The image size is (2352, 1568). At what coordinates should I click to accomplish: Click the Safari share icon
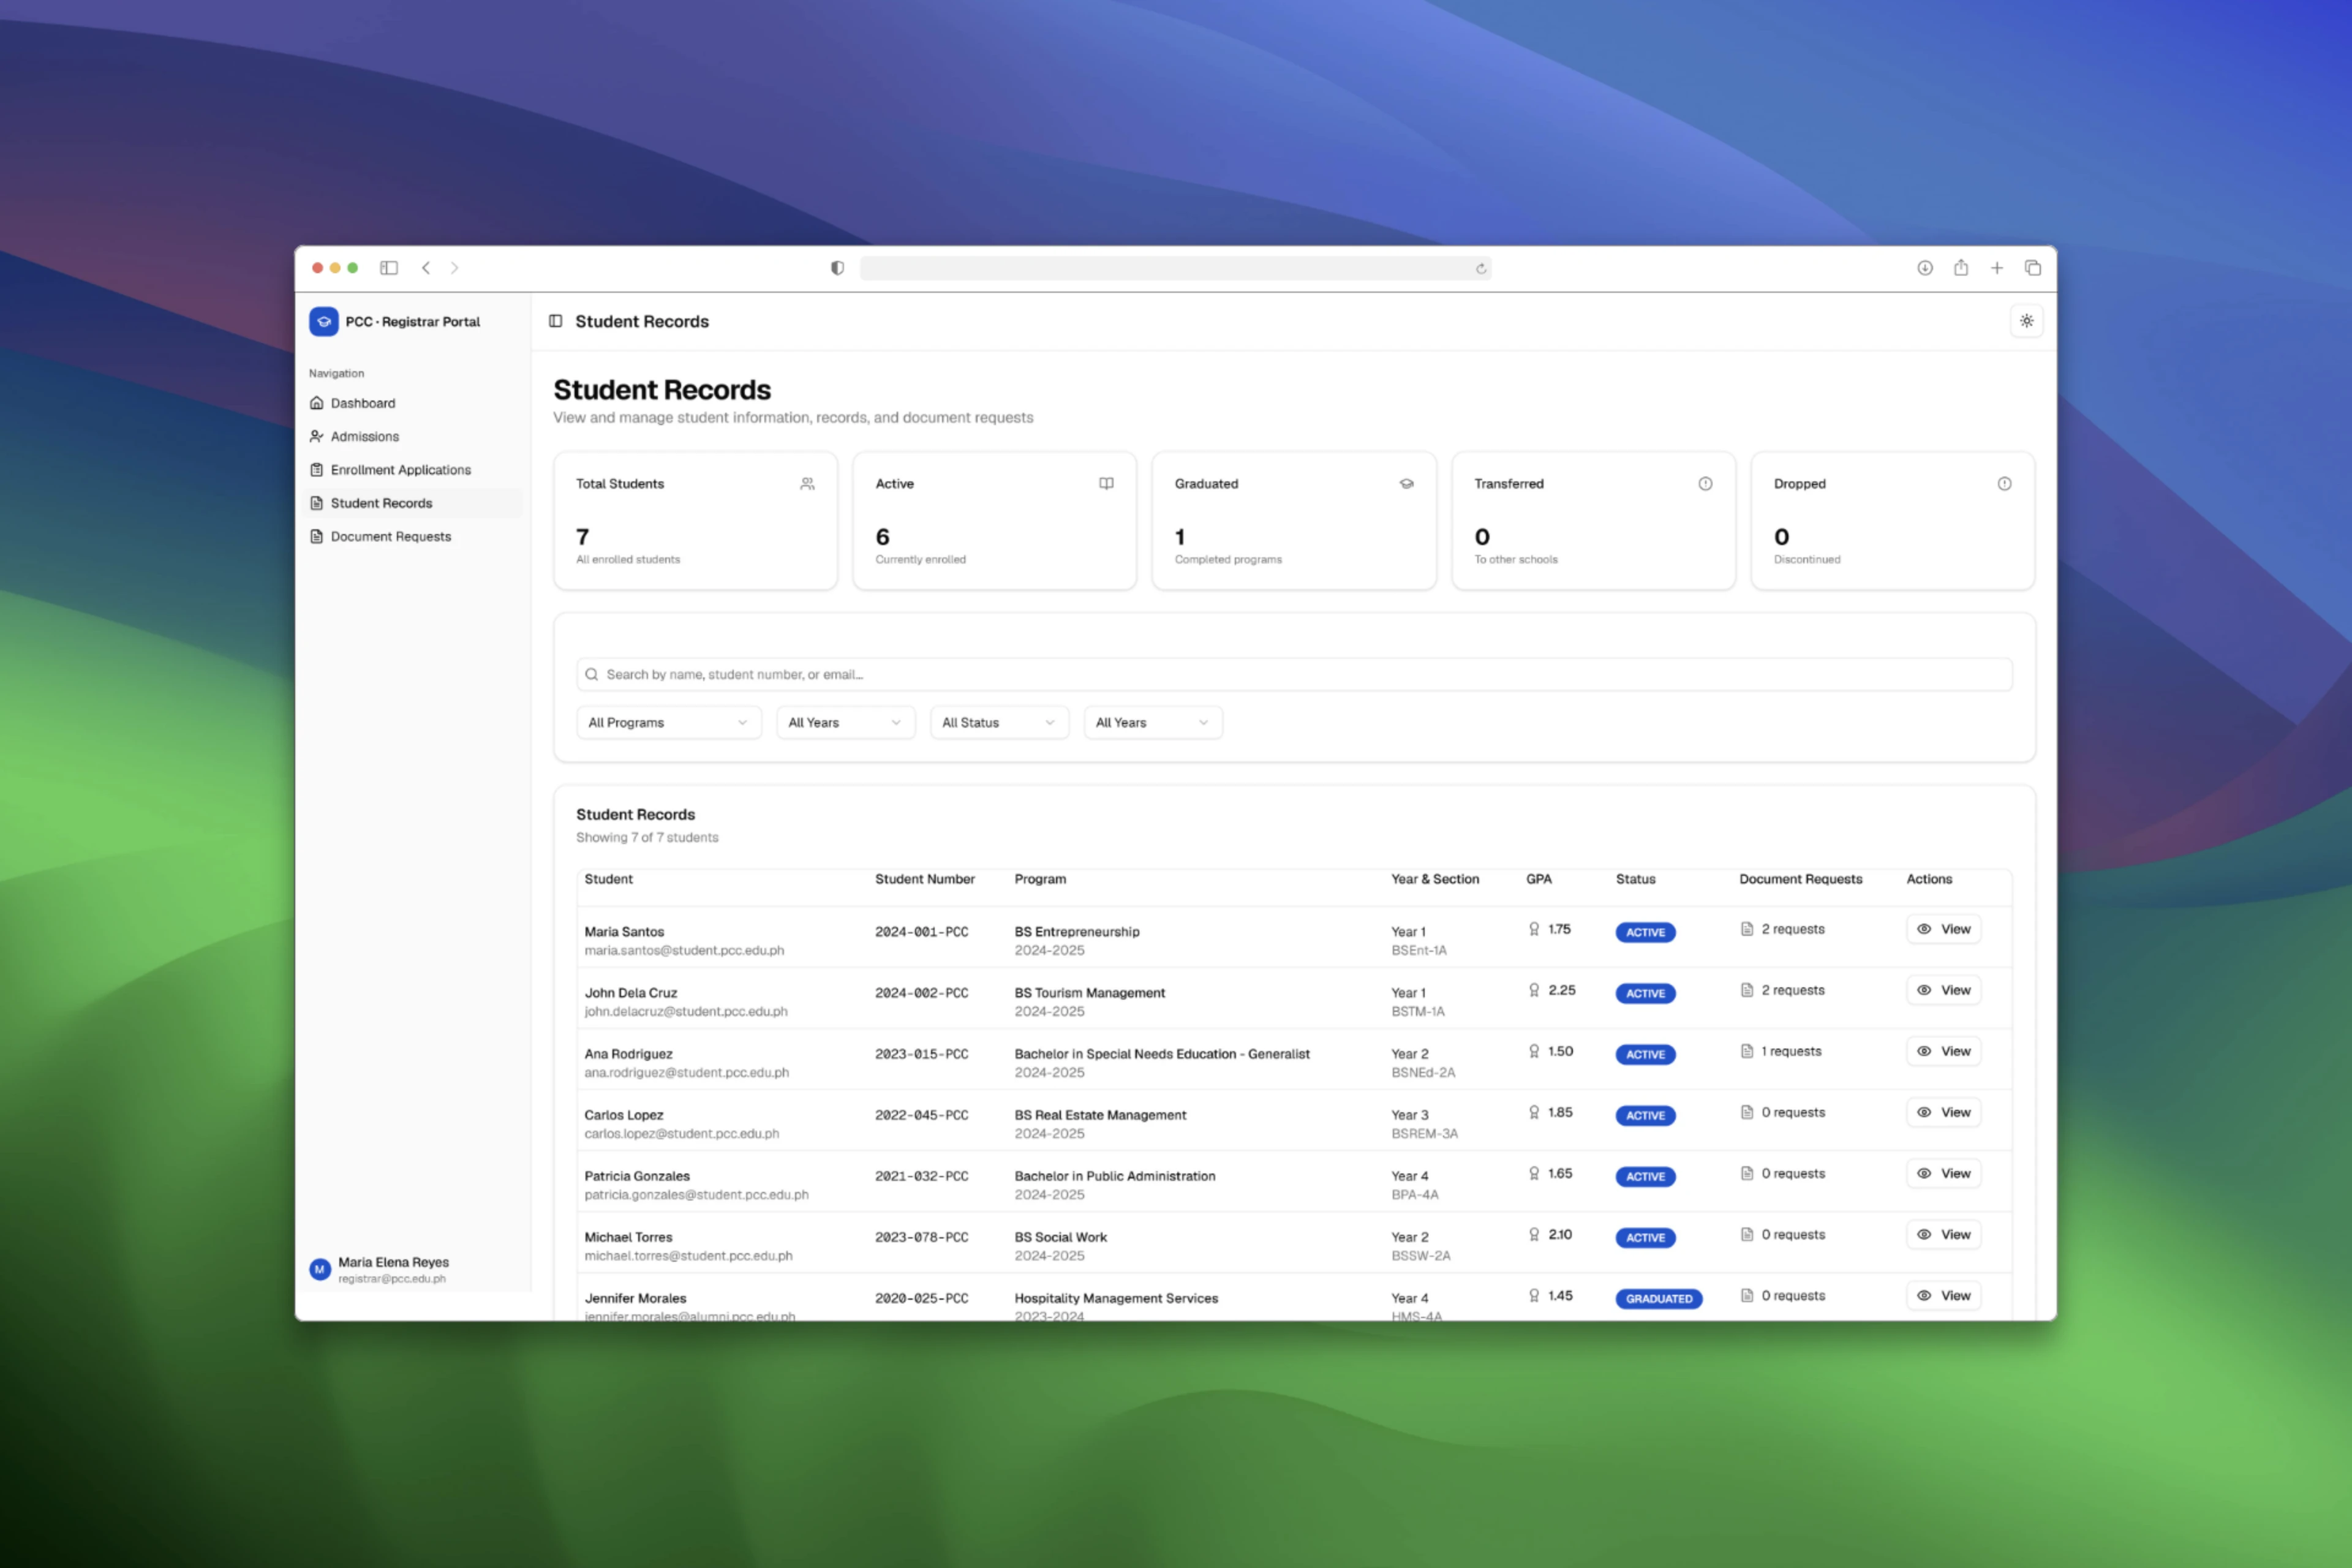pos(1961,267)
